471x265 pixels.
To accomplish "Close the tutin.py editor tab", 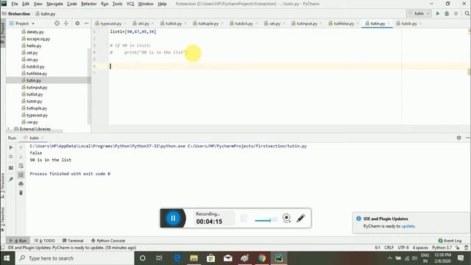I will pos(389,24).
